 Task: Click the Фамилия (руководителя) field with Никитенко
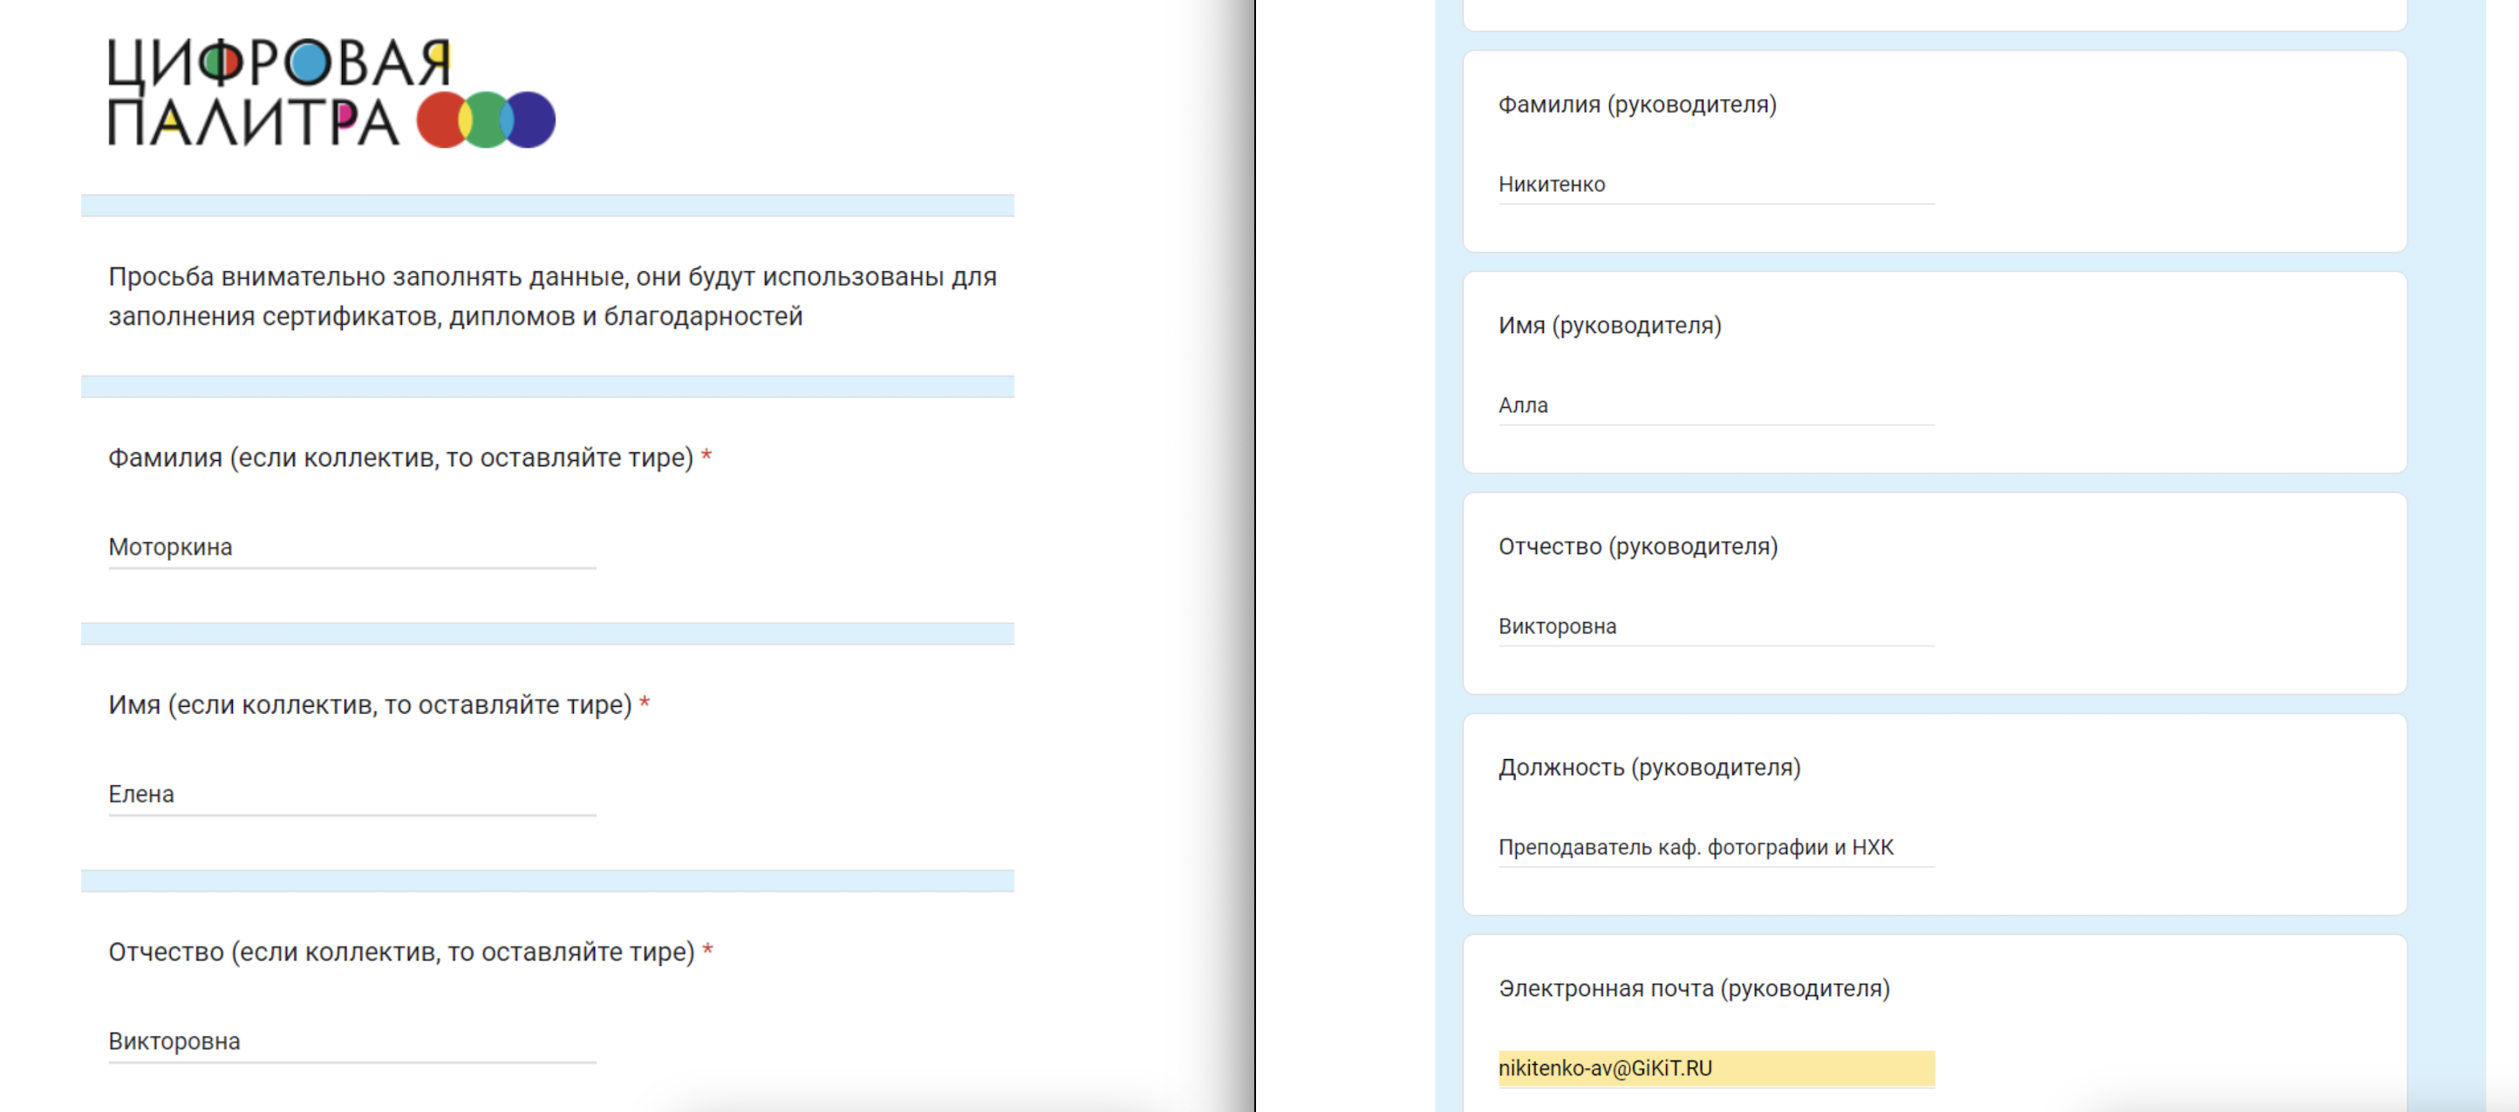[x=1717, y=185]
